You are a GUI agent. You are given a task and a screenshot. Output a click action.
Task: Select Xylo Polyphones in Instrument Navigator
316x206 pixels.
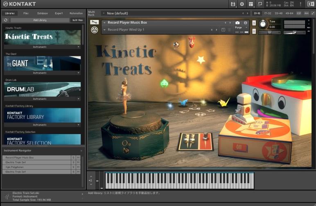click(x=37, y=167)
